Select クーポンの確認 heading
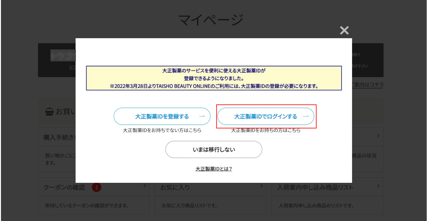This screenshot has height=221, width=427. (64, 188)
